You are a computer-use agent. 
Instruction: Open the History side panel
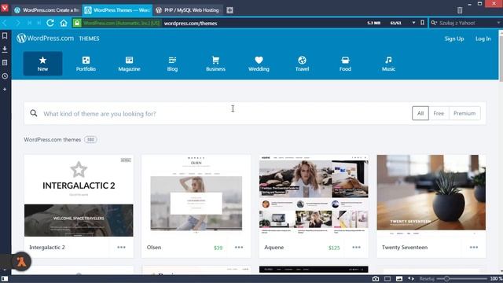5,76
